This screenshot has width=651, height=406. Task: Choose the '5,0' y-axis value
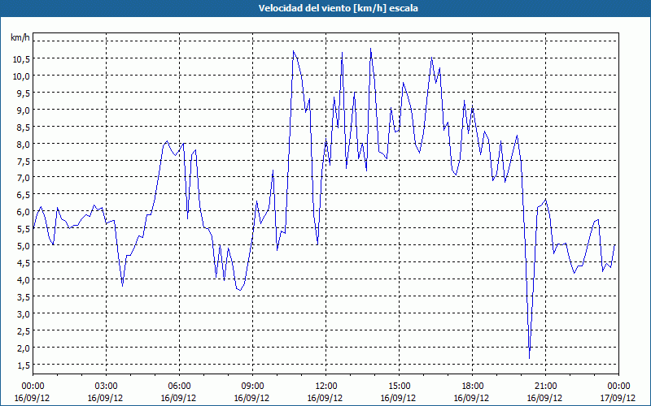point(24,246)
